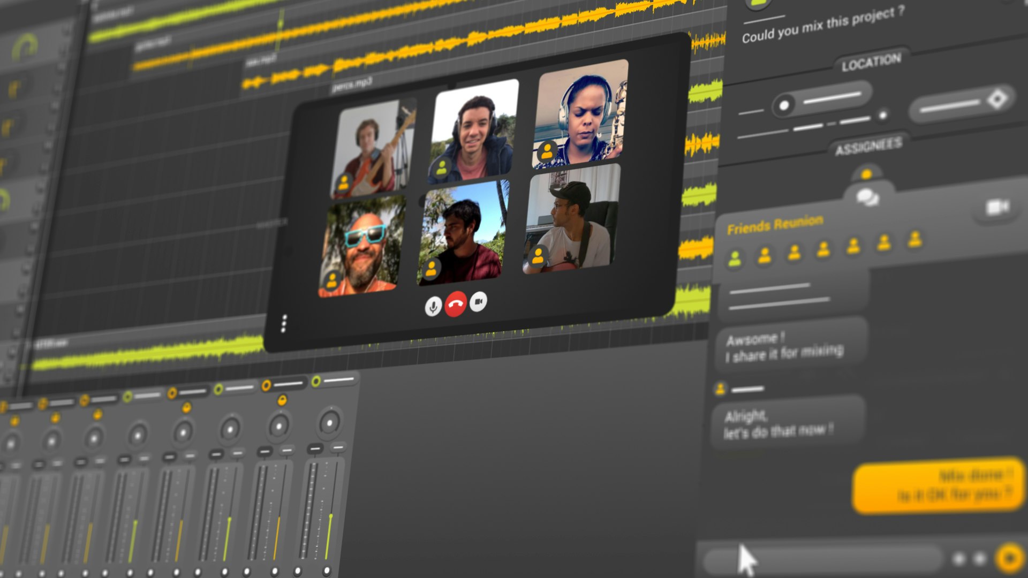Start video call with camera icon
Screen dimensions: 1028x578
[x=997, y=207]
